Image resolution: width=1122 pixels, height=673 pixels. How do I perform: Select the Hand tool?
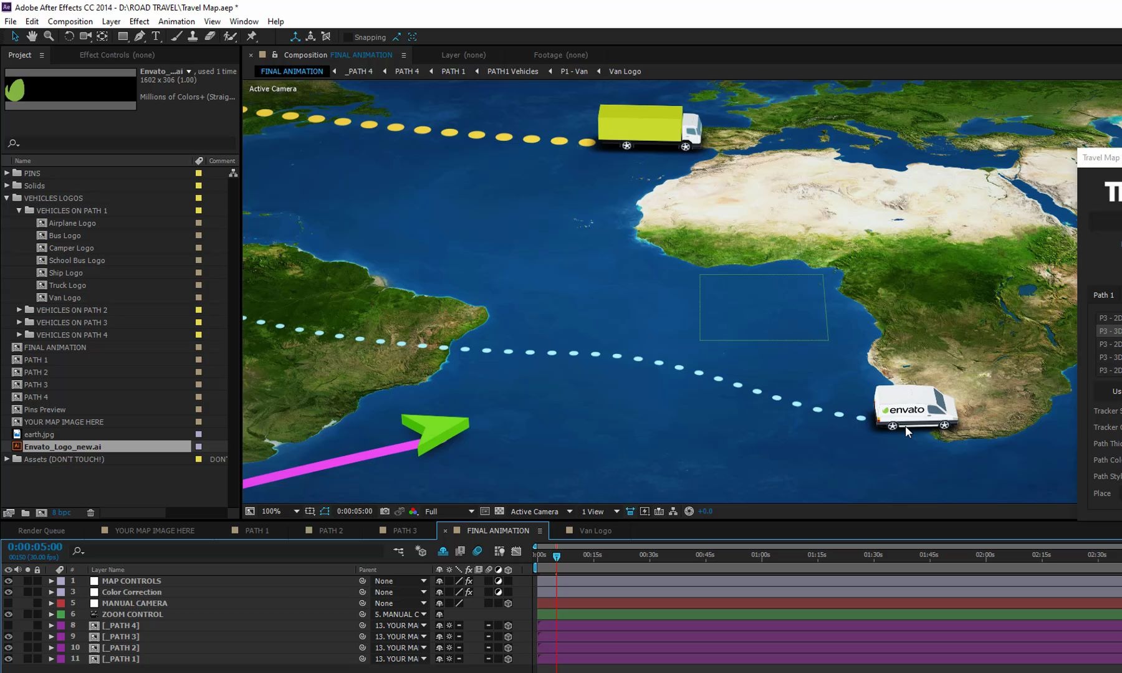click(x=32, y=37)
